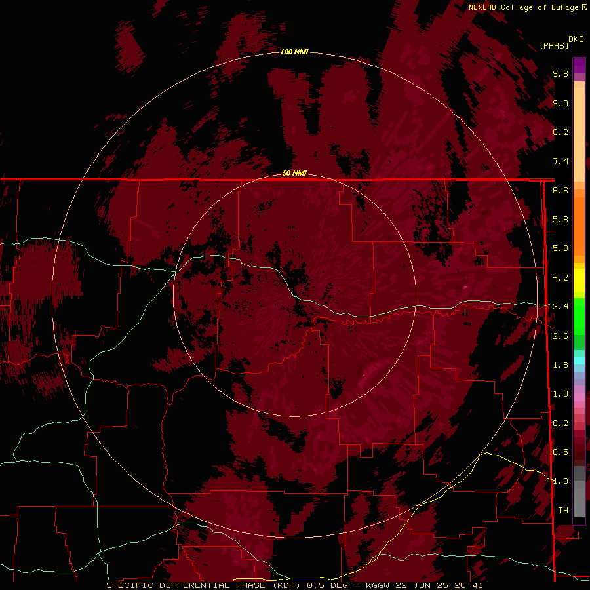Click the bright green segment of color bar
Image resolution: width=590 pixels, height=590 pixels.
click(x=579, y=316)
